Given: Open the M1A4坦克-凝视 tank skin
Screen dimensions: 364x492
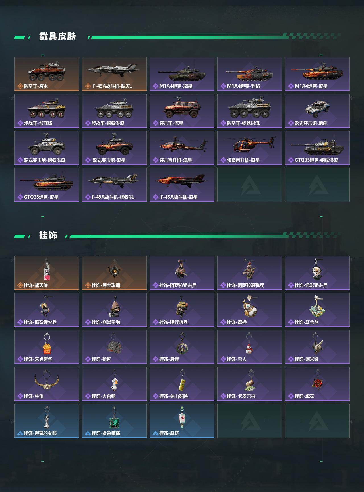Looking at the screenshot, I should [182, 74].
